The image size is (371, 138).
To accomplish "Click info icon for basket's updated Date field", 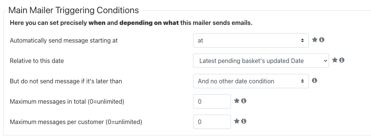I will [x=341, y=60].
